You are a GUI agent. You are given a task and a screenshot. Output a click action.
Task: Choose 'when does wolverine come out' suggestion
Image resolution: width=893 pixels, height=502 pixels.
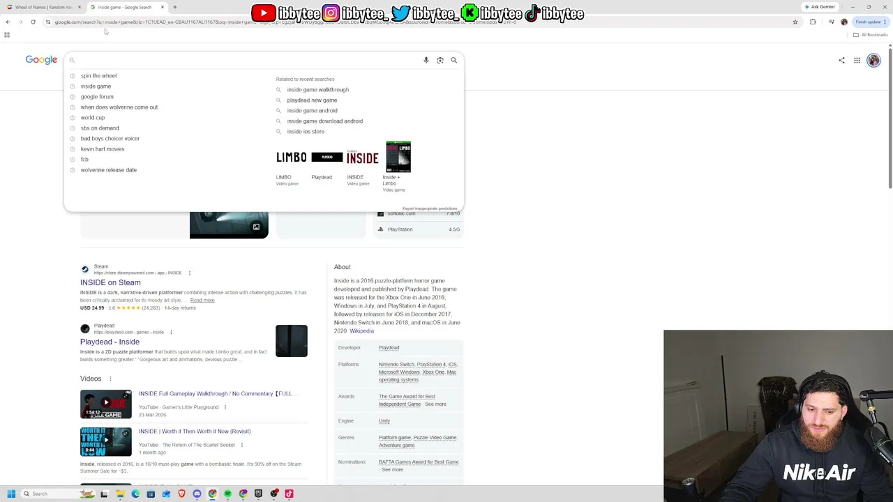pyautogui.click(x=119, y=107)
